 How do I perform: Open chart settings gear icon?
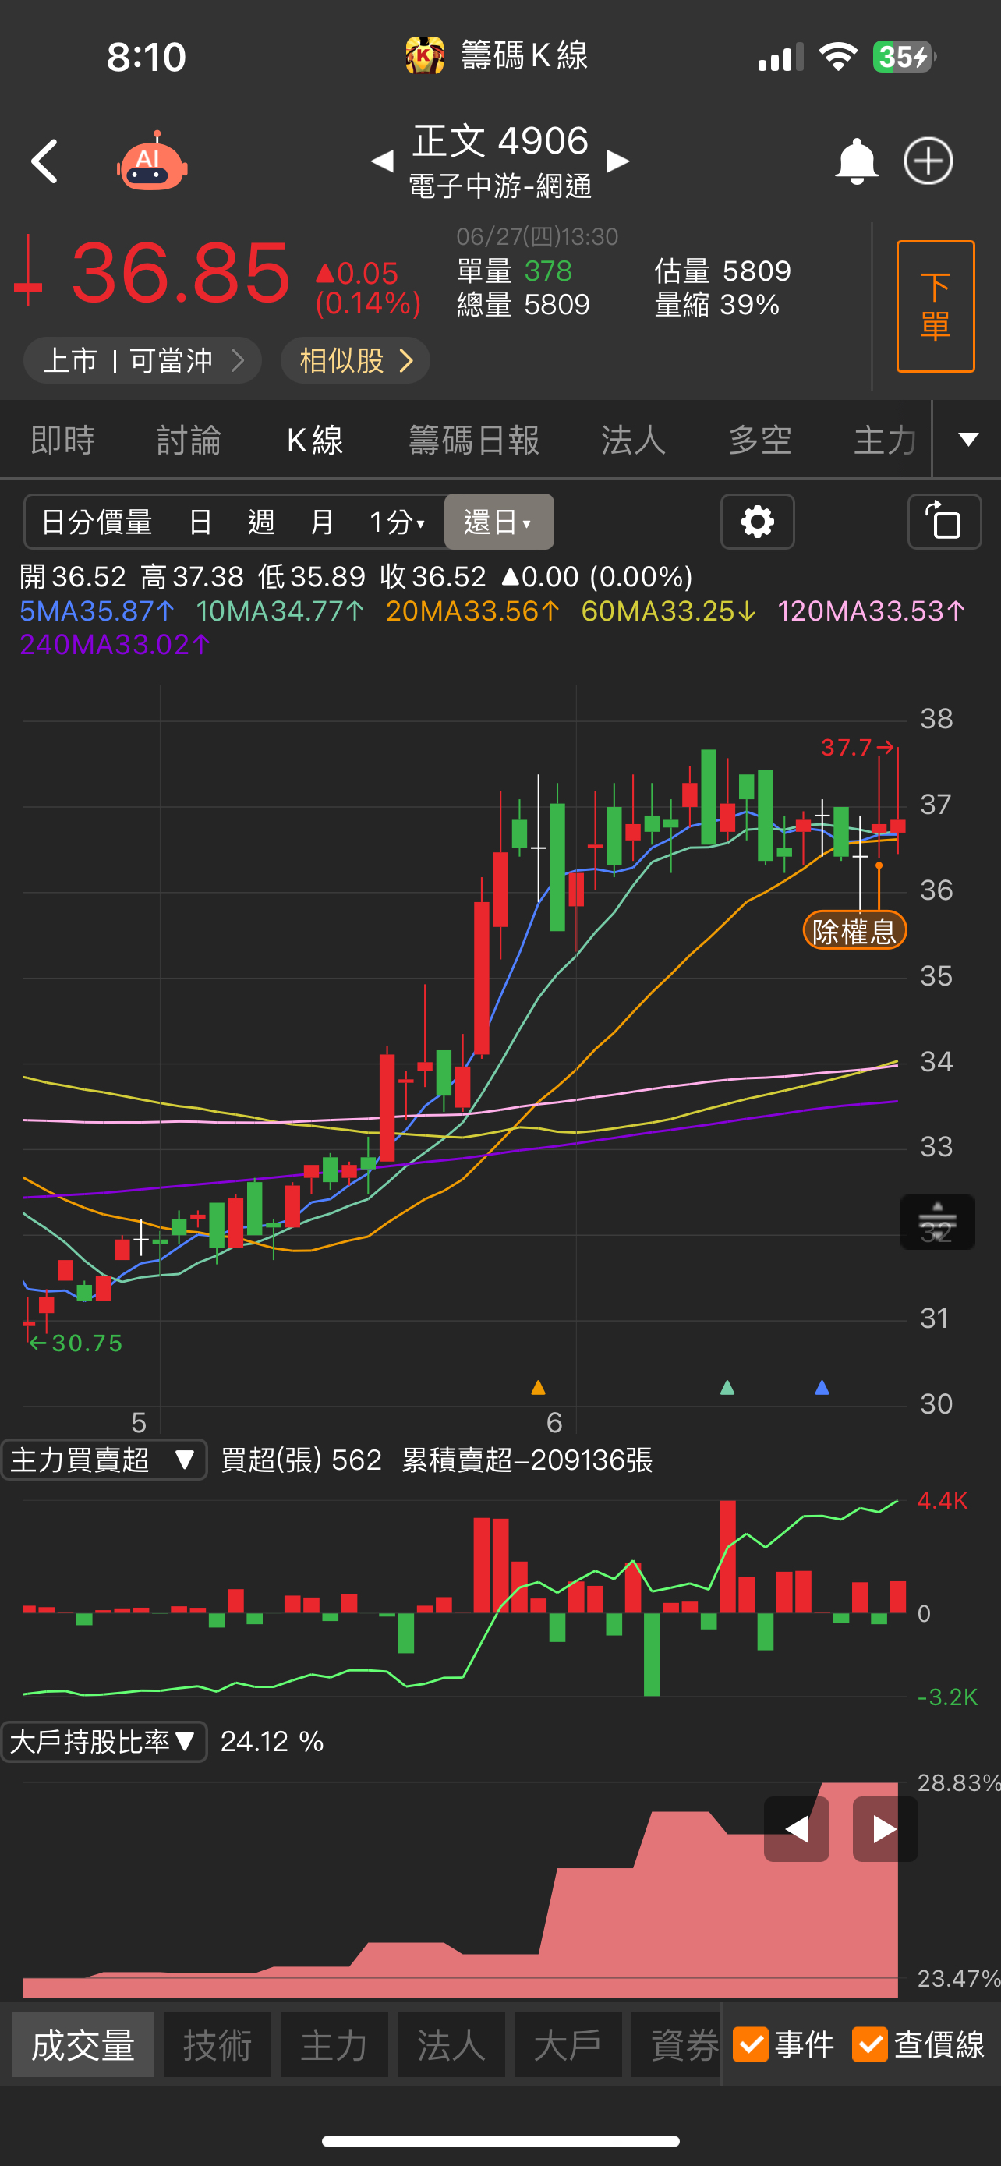[x=757, y=522]
